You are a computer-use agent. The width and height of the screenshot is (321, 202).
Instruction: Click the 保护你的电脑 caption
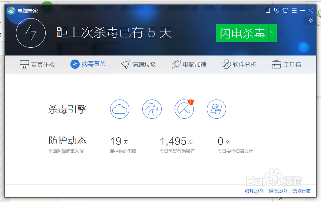pos(123,151)
